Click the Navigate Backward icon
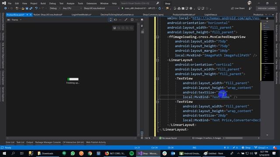The height and width of the screenshot is (157, 280). coord(5,8)
